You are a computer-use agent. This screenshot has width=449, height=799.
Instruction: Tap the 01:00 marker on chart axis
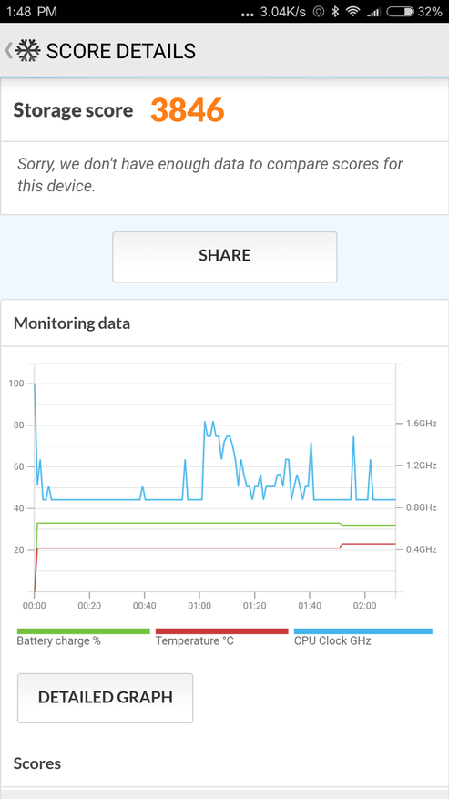pyautogui.click(x=199, y=607)
